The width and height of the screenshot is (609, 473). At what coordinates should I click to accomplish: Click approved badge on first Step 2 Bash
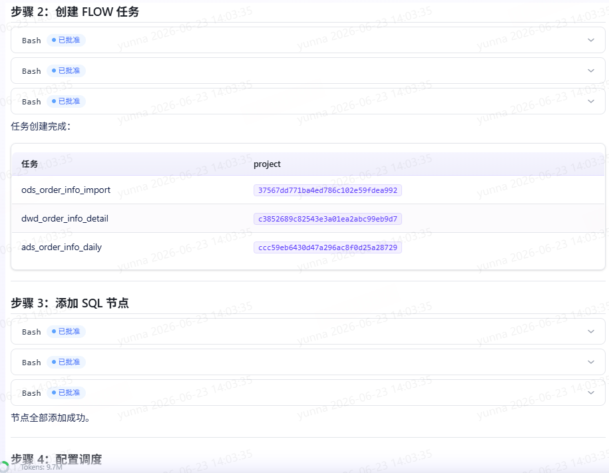pos(66,40)
